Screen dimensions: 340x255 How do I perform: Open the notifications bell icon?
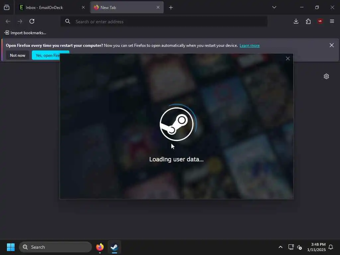[x=331, y=247]
